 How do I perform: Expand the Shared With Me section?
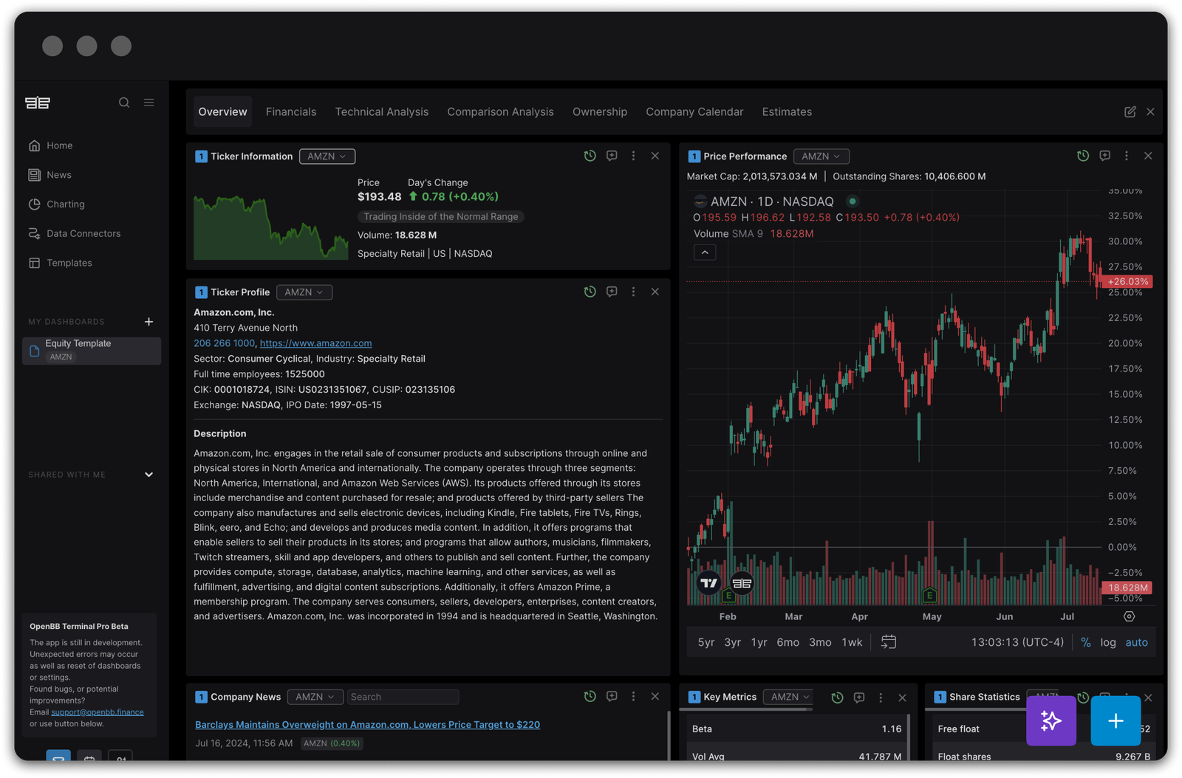148,475
